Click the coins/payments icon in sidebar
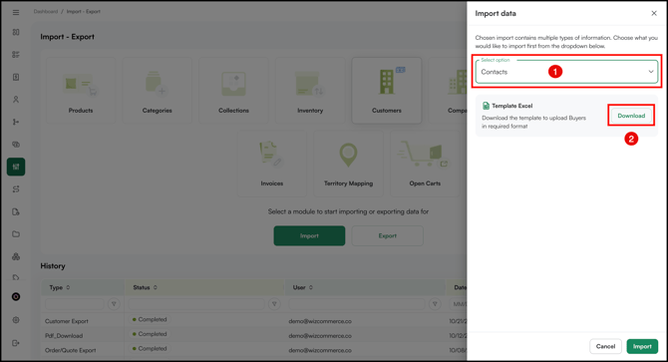 point(16,145)
